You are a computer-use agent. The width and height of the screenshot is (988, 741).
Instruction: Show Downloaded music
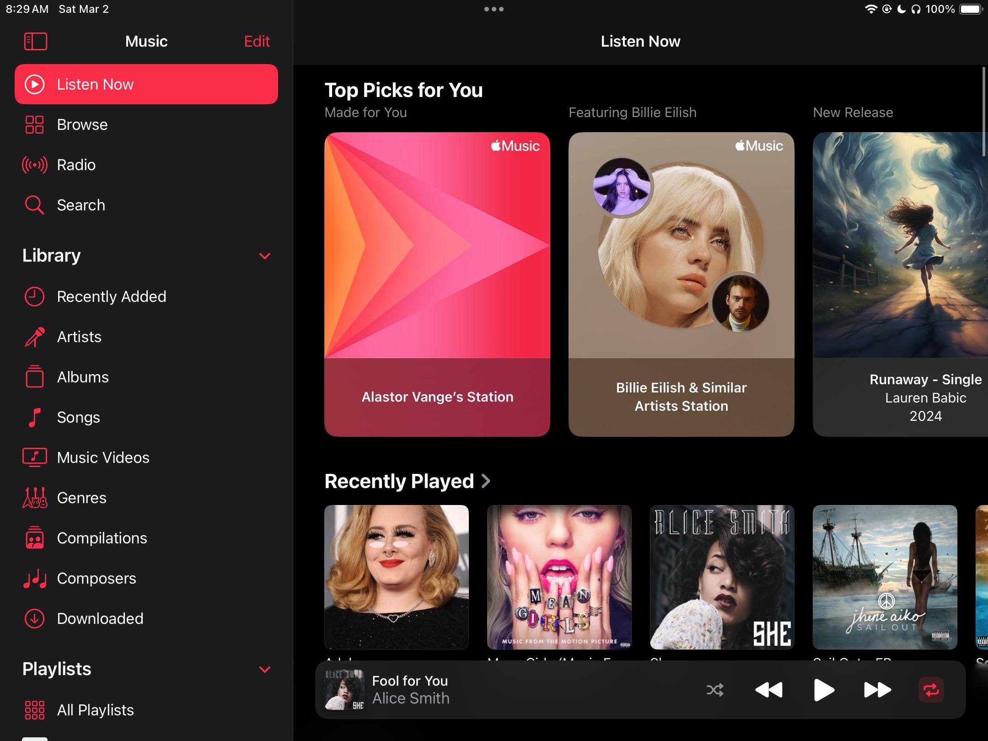(100, 618)
